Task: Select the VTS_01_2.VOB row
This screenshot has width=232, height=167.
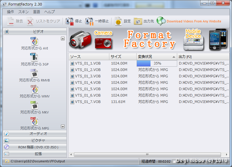Action: [x=149, y=70]
